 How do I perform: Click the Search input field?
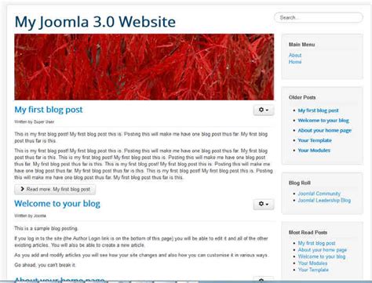click(319, 17)
